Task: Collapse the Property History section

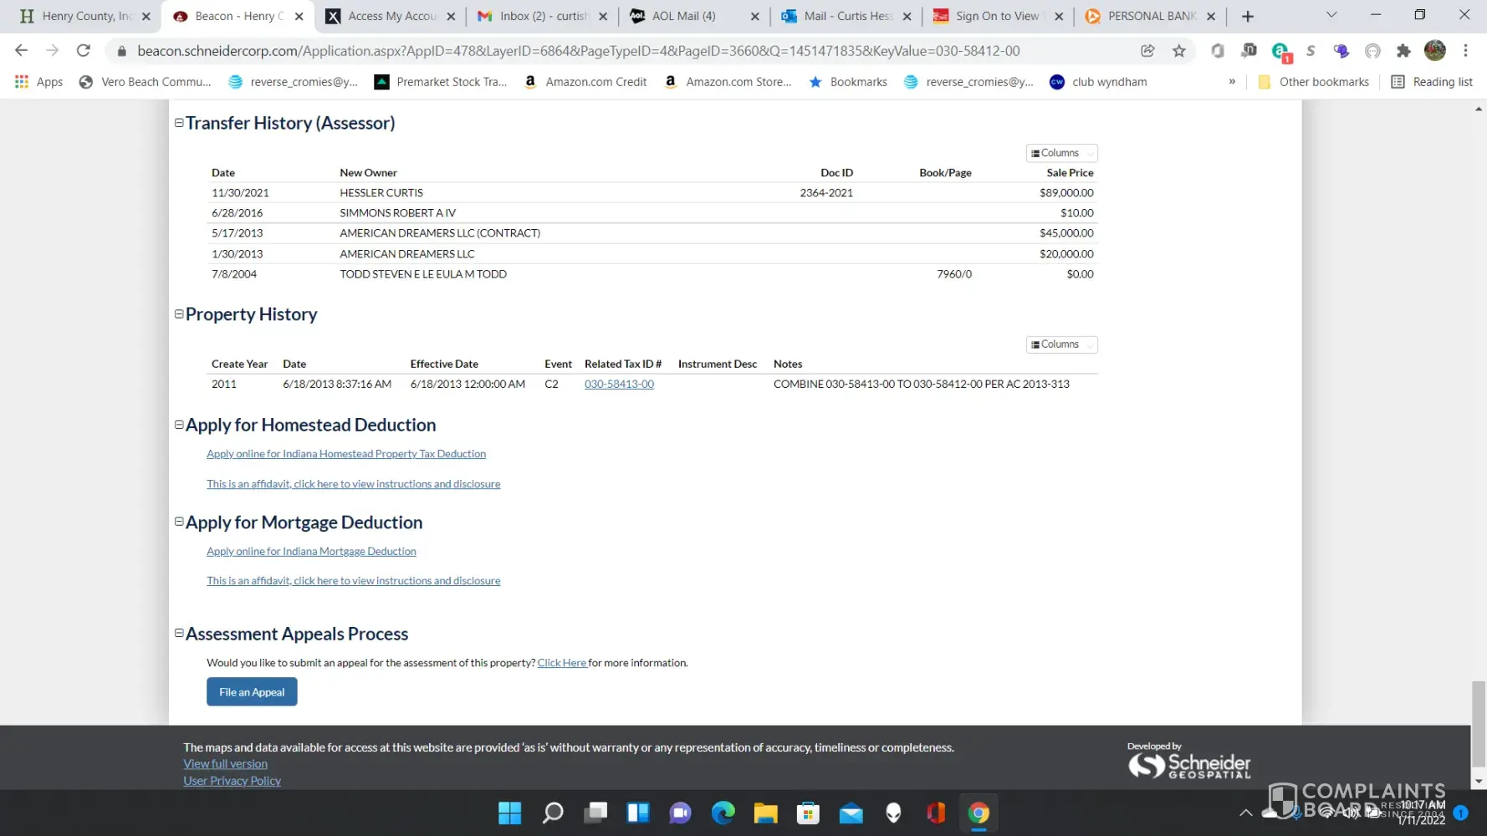Action: click(179, 314)
